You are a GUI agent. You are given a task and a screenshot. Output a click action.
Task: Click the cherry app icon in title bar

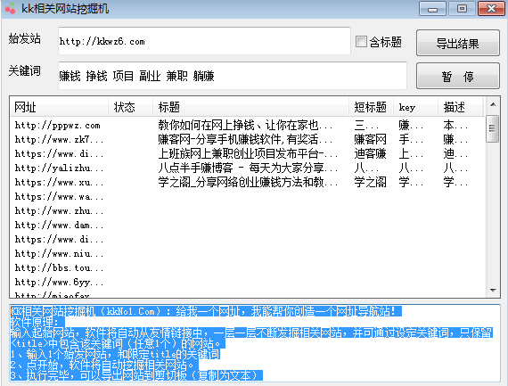pyautogui.click(x=11, y=8)
